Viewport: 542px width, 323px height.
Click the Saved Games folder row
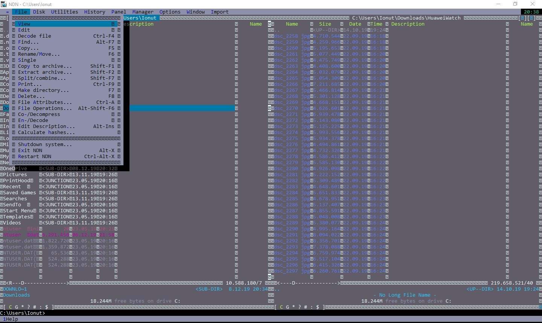(59, 192)
